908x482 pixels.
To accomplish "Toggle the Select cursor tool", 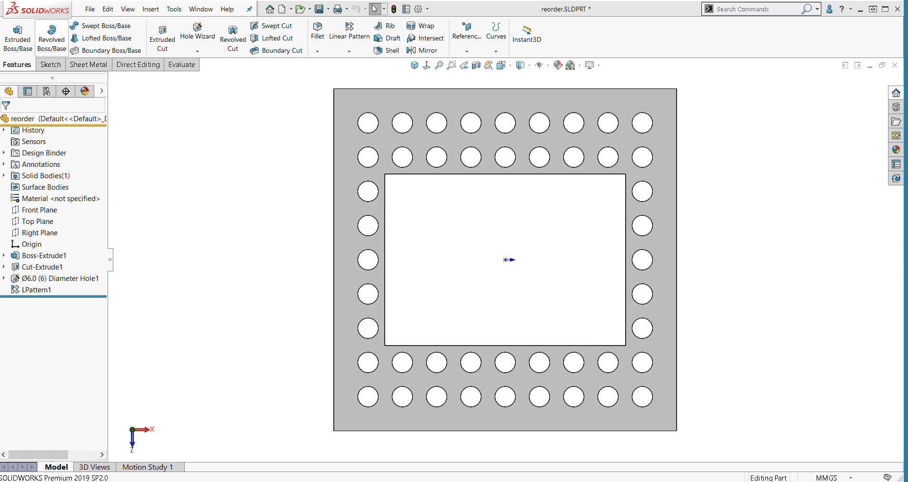I will pyautogui.click(x=375, y=9).
